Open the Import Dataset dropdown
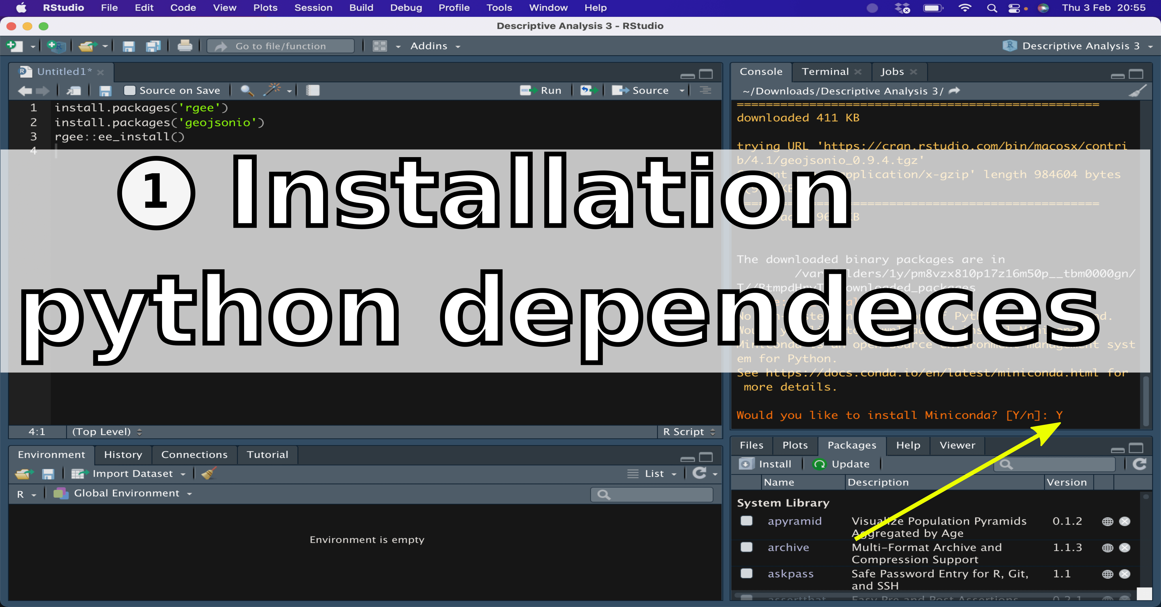This screenshot has height=607, width=1161. 128,474
